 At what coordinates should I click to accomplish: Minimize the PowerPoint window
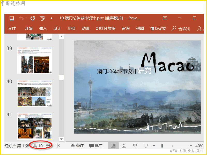(x=180, y=18)
